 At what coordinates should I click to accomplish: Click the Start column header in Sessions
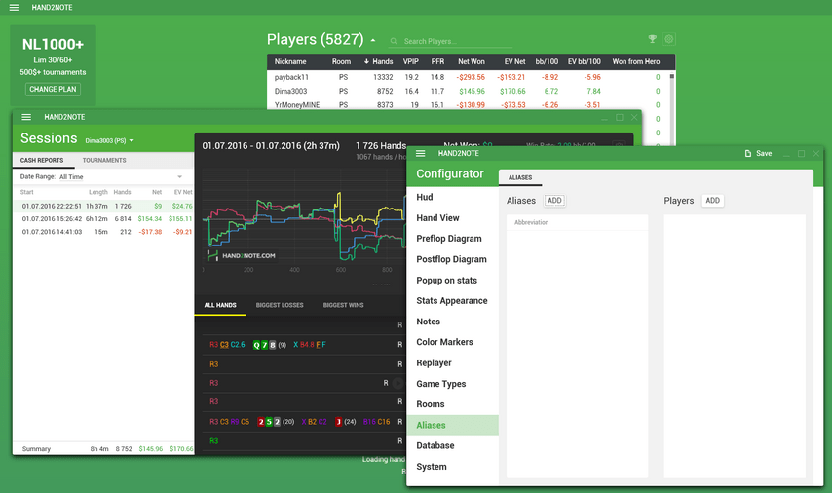click(26, 192)
